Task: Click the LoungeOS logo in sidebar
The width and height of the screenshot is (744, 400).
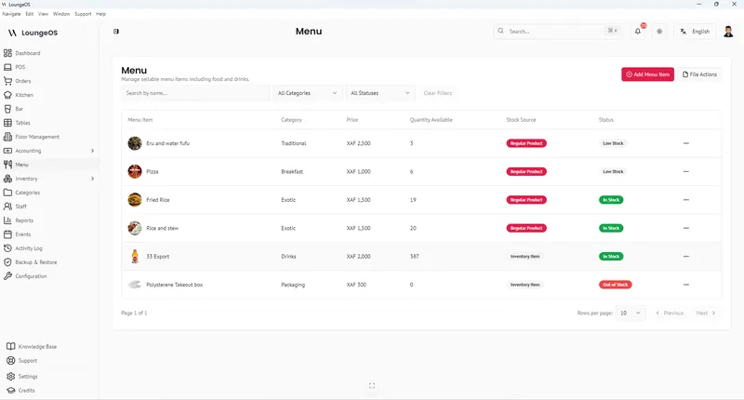Action: coord(33,33)
